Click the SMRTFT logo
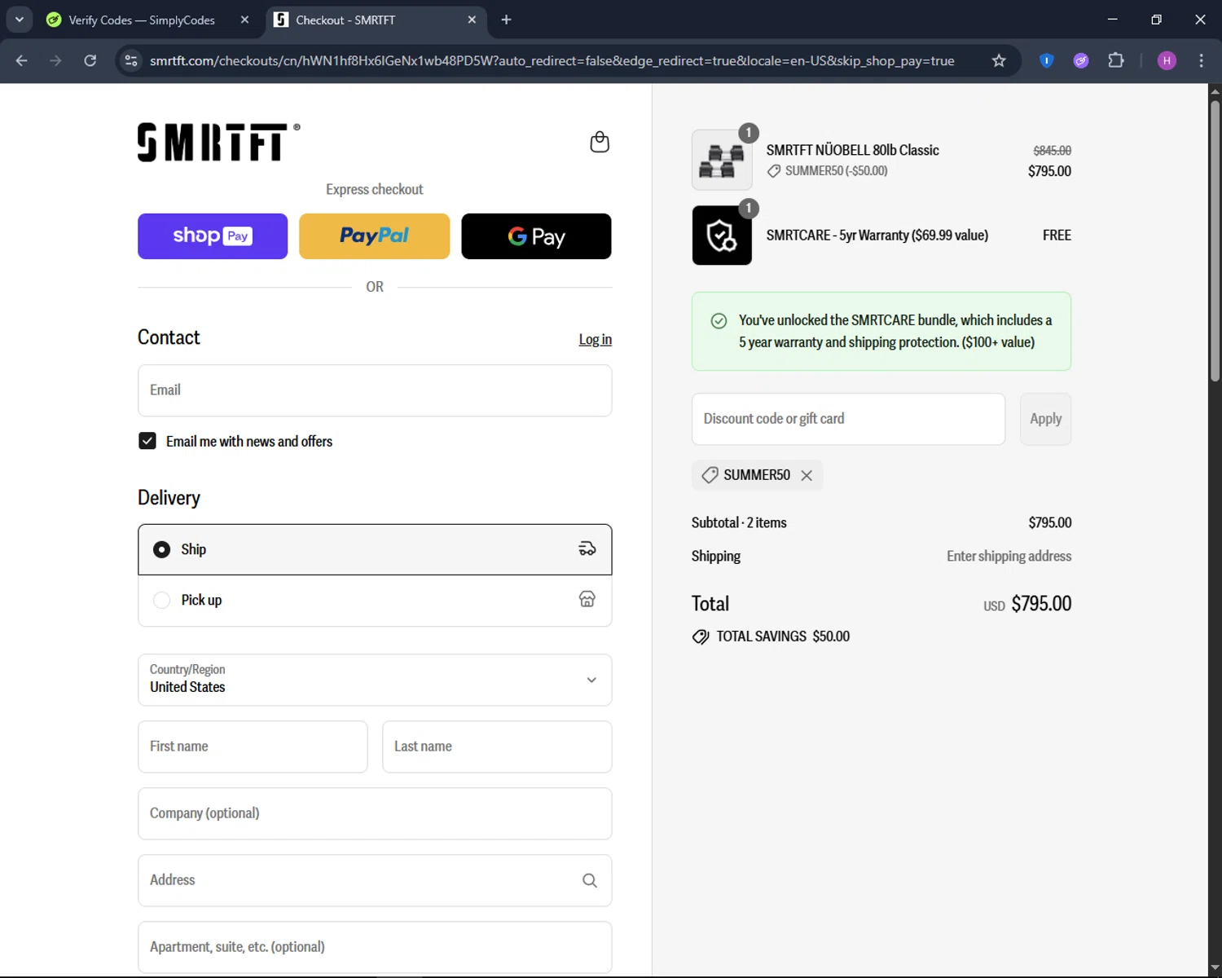 [x=218, y=143]
